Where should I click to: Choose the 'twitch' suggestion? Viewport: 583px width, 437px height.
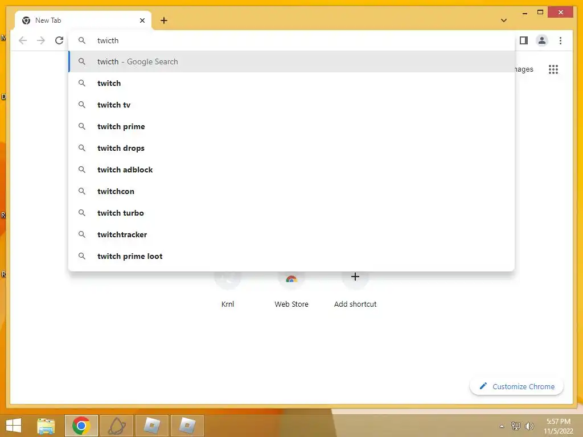(292, 83)
